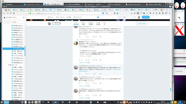Screen dimensions: 186x104
Task: Click the 90% zoom reset badge
Action: click(x=107, y=13)
